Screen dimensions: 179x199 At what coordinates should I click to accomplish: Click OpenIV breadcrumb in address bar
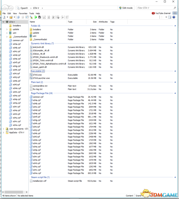pyautogui.click(x=24, y=8)
